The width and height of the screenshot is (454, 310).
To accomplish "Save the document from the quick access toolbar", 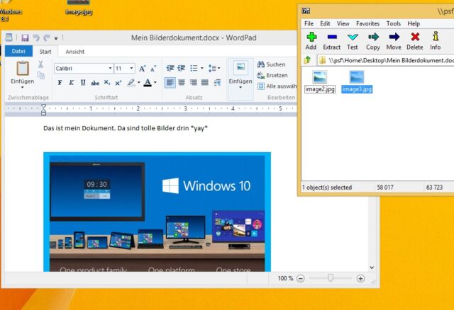I will [25, 38].
